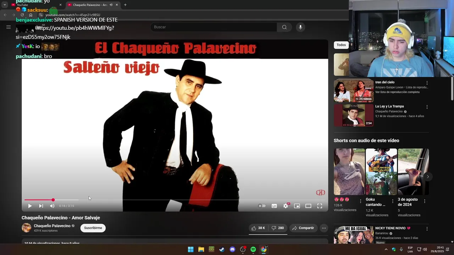Click the red playhead dot on timeline
The height and width of the screenshot is (255, 454).
(53, 200)
